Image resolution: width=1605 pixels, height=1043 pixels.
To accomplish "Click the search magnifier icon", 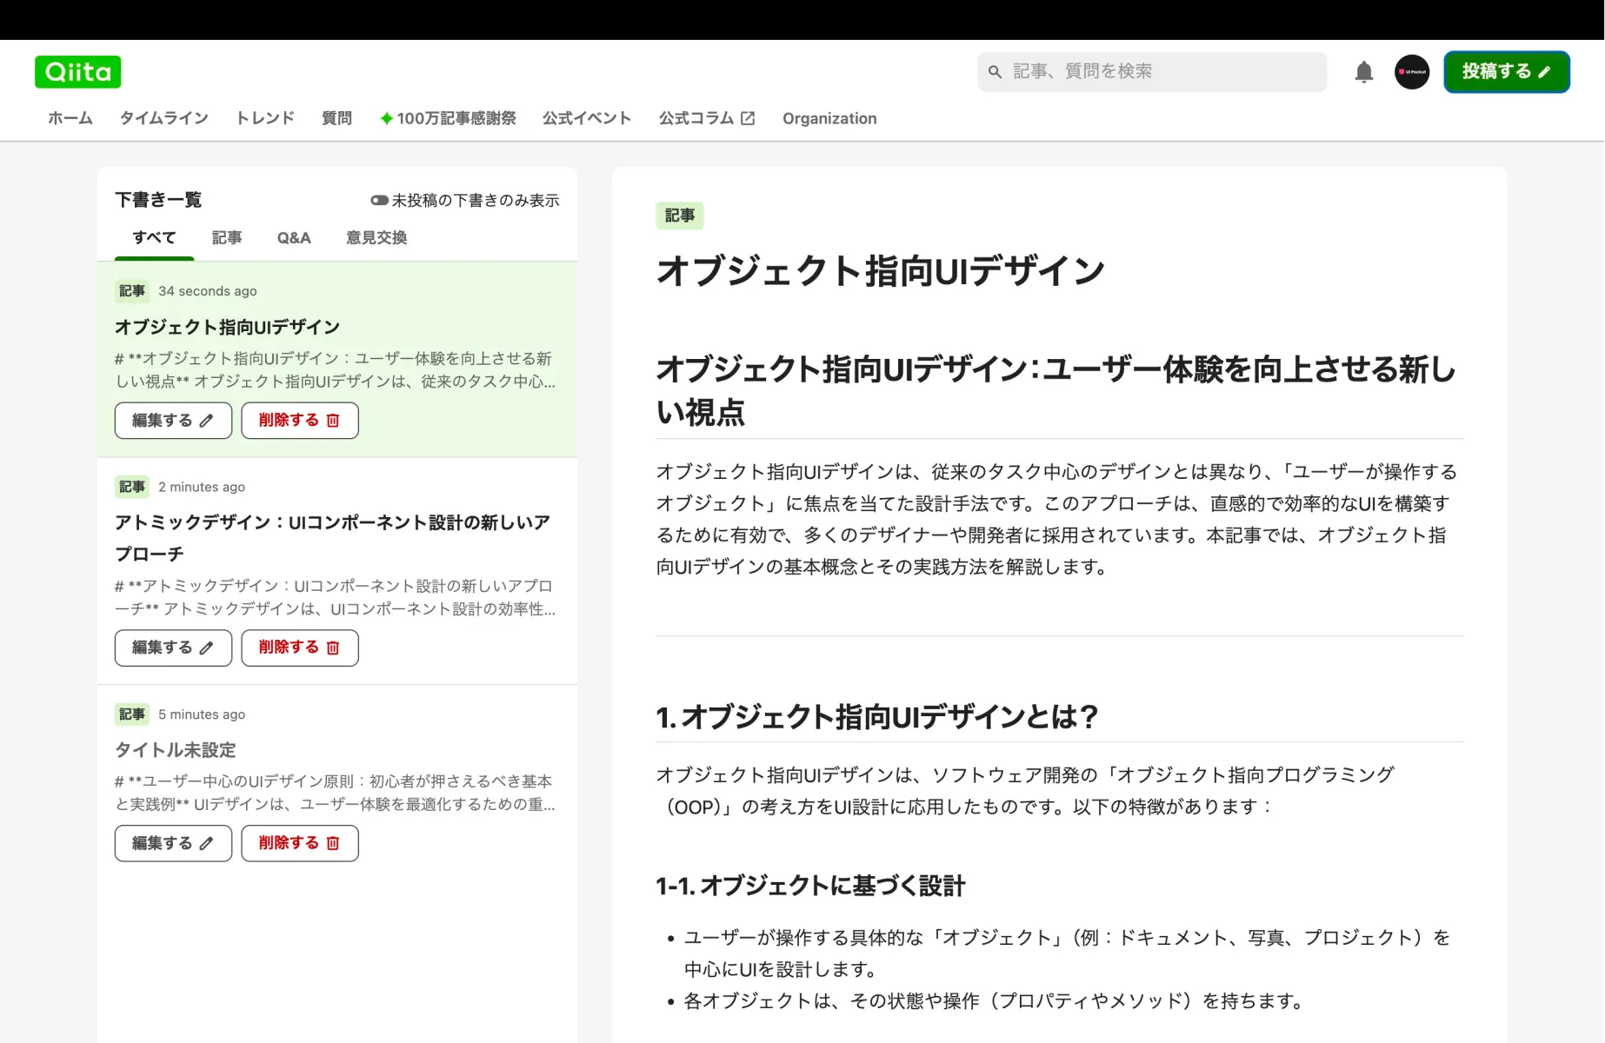I will 995,71.
